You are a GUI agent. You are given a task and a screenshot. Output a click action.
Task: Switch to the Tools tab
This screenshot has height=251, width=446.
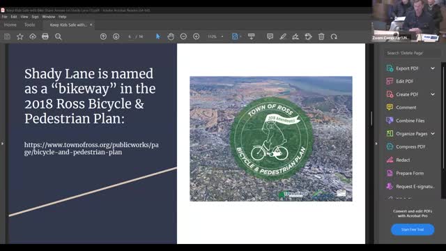pos(29,25)
